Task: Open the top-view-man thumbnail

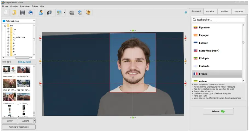Action: (x=24, y=83)
